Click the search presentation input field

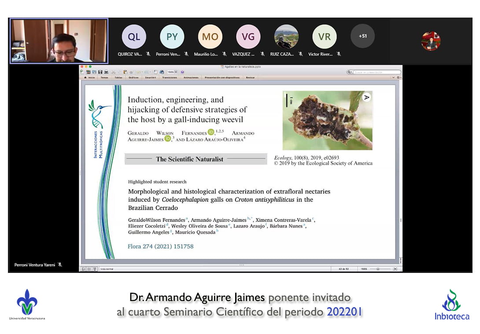click(376, 72)
